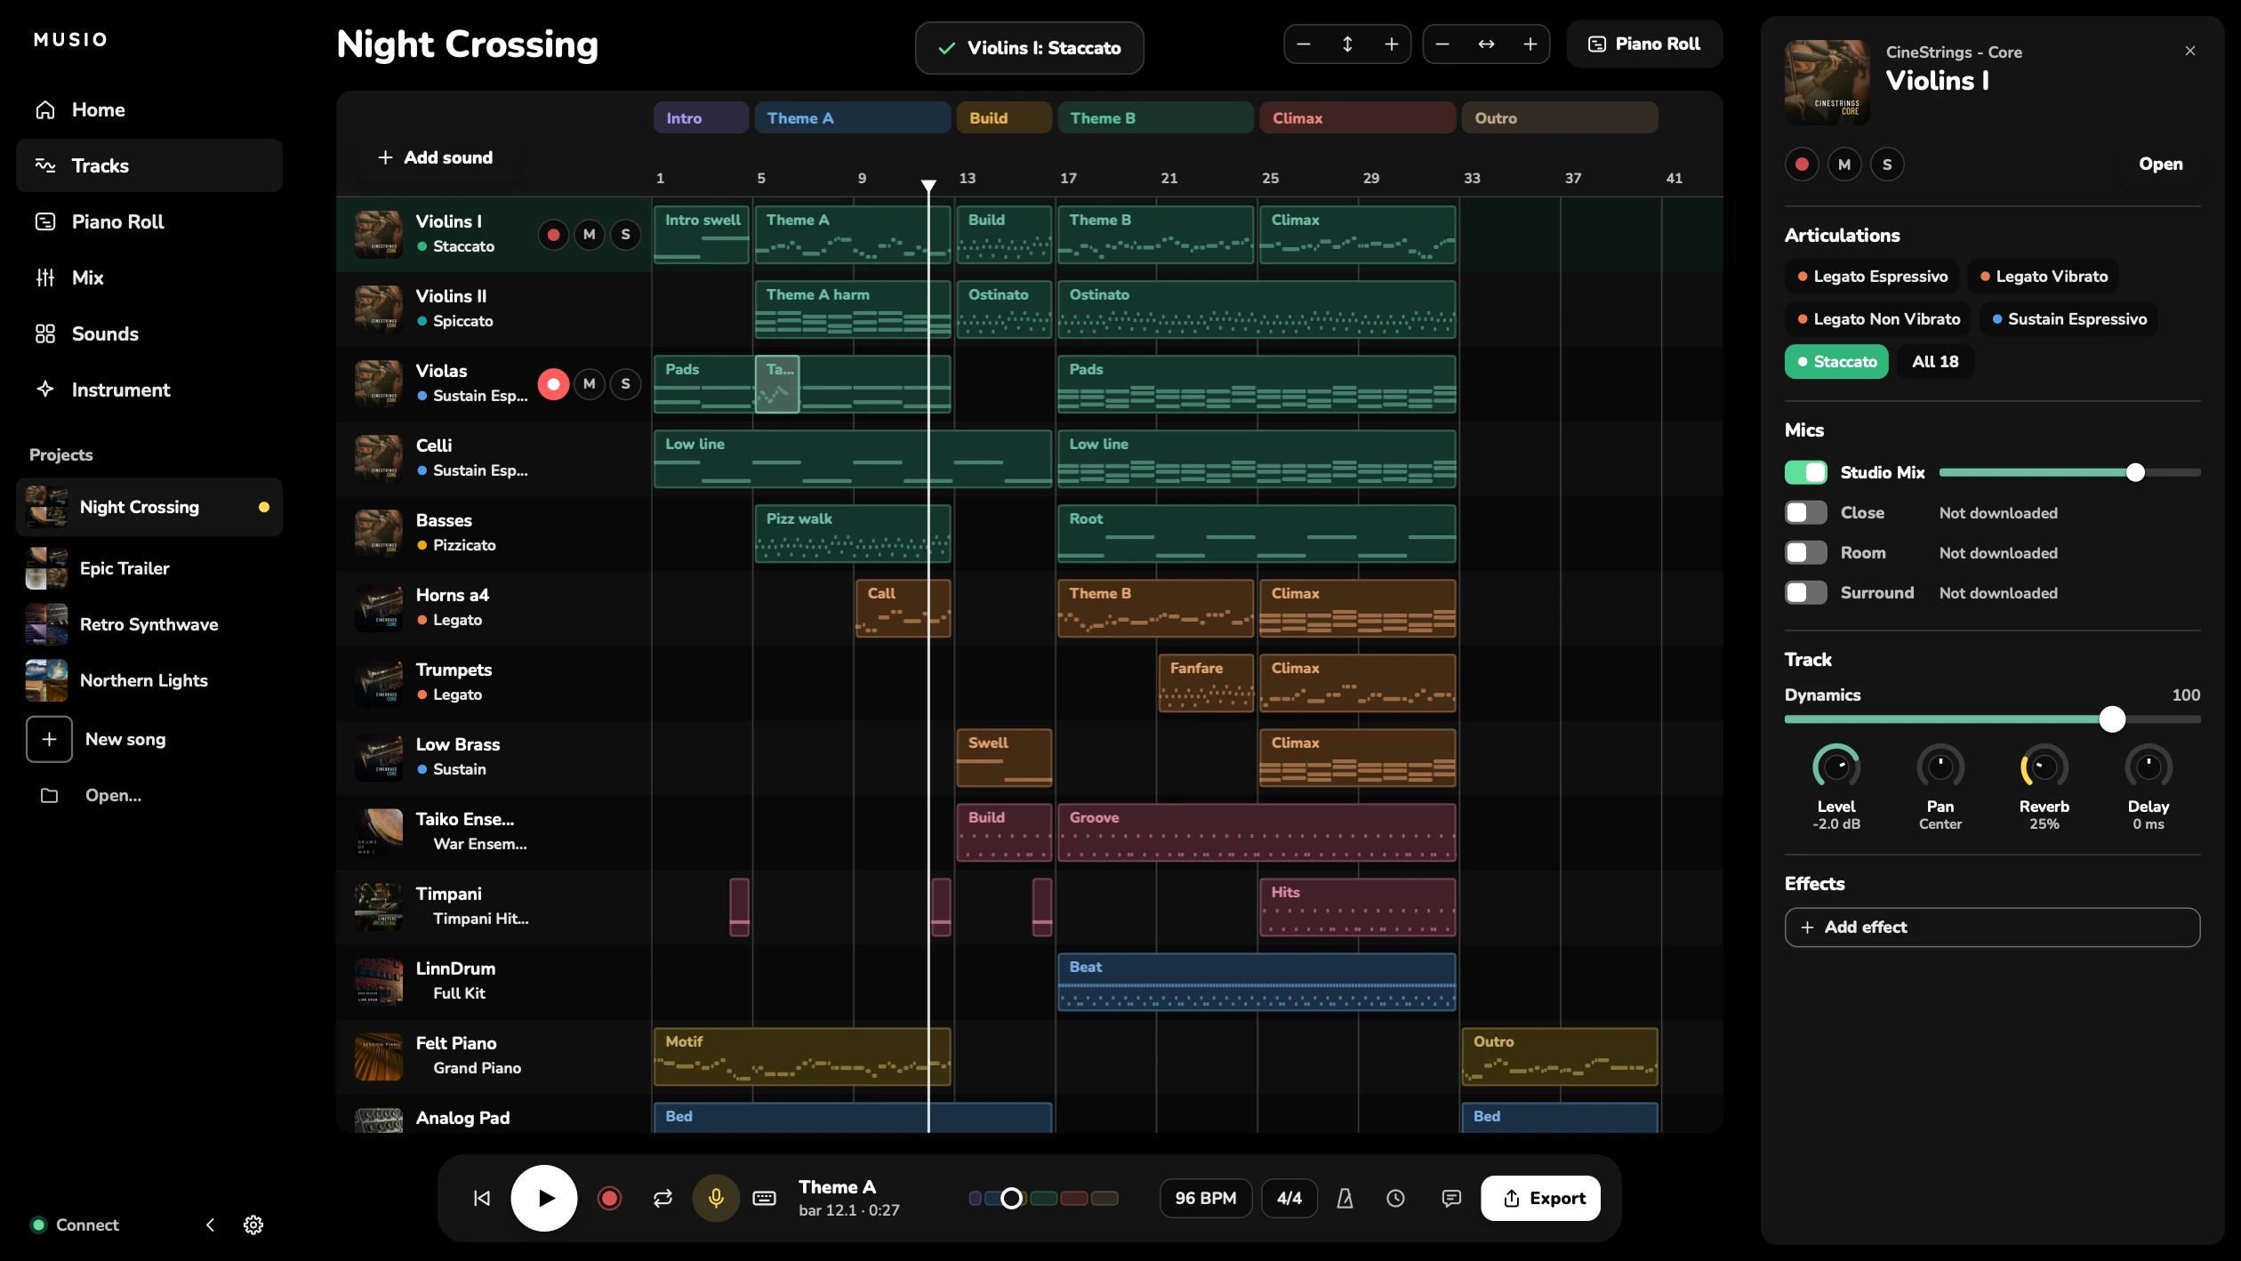The width and height of the screenshot is (2241, 1261).
Task: Disarm record on Violas track
Action: 554,383
